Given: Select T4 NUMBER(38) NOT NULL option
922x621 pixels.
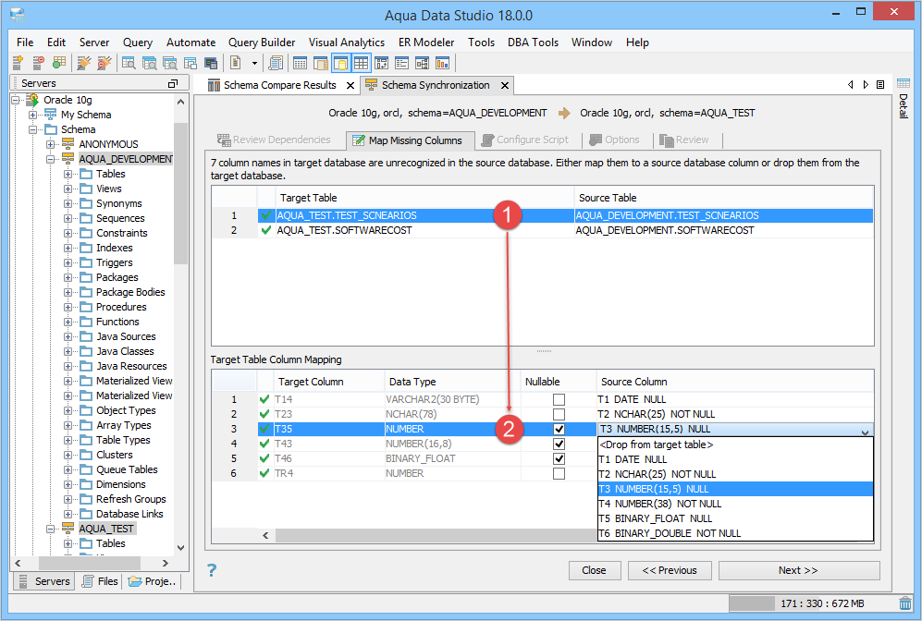Looking at the screenshot, I should [735, 504].
